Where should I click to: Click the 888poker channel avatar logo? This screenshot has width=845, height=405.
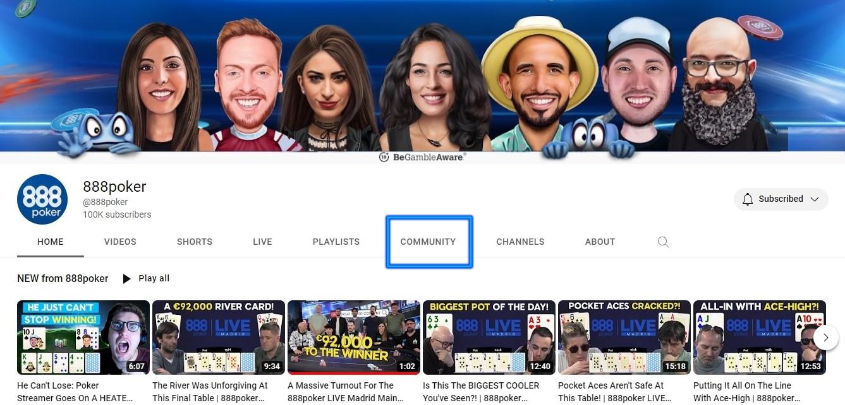point(42,199)
